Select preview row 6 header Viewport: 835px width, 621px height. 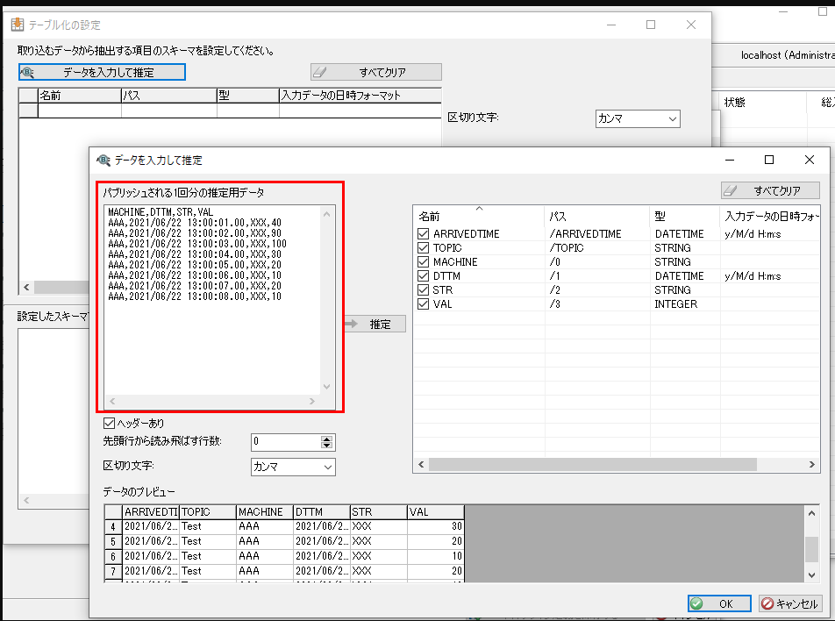(113, 557)
